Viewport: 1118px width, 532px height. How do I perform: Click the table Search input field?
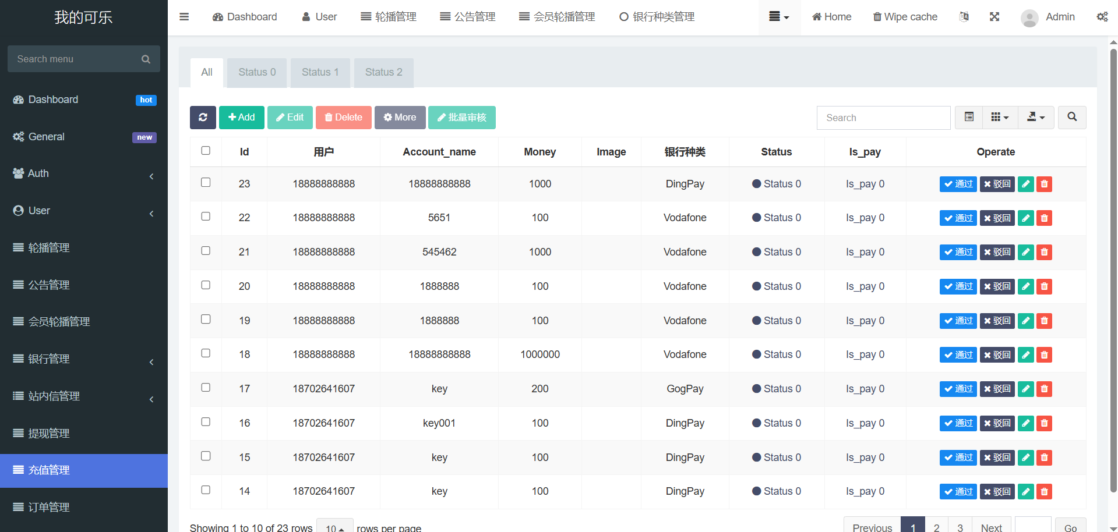click(883, 118)
